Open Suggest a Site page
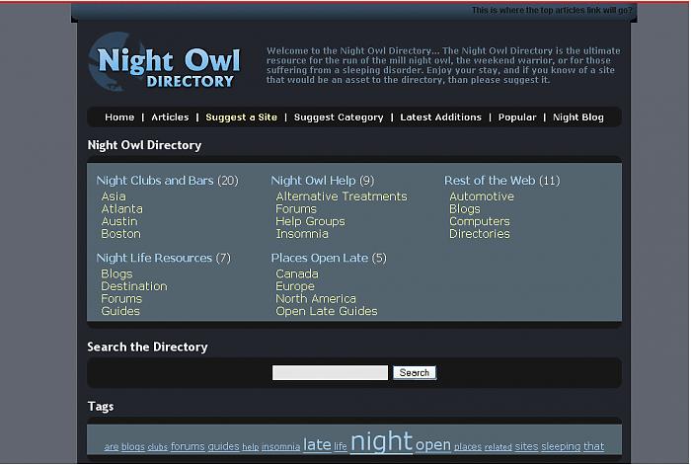Image resolution: width=691 pixels, height=465 pixels. click(241, 117)
